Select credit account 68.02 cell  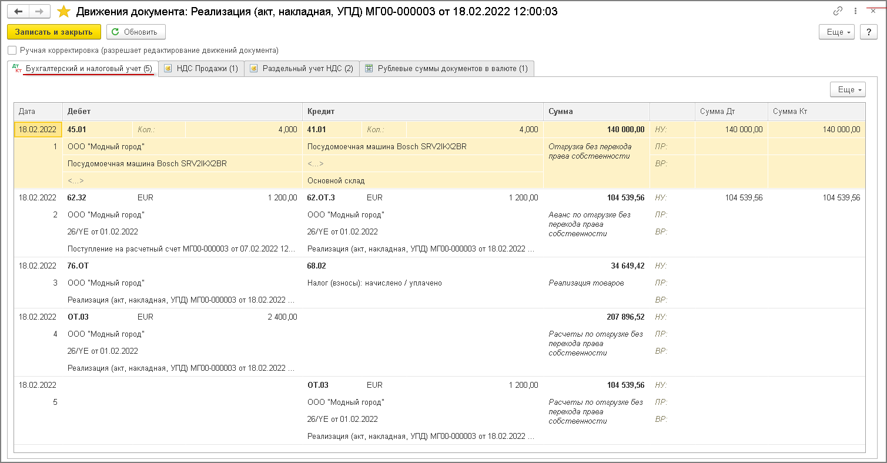coord(332,266)
